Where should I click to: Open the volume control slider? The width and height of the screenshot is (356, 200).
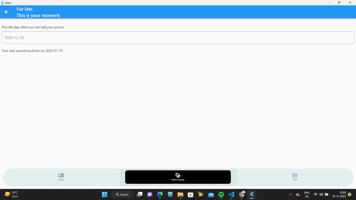click(x=321, y=194)
